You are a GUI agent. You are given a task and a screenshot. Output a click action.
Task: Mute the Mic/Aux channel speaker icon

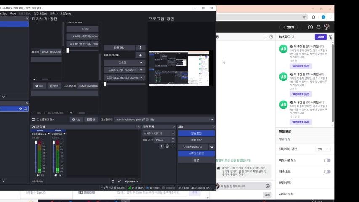(x=56, y=175)
